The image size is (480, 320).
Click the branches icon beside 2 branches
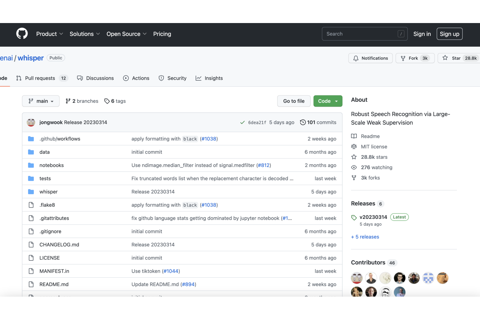pos(68,101)
